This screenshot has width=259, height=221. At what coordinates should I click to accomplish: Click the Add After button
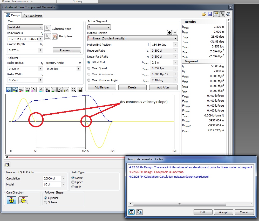163,87
